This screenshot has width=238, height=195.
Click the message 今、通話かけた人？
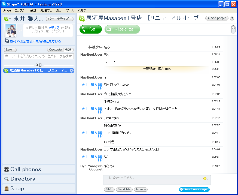click(x=117, y=94)
